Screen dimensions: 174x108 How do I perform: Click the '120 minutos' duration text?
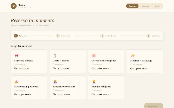point(137,64)
